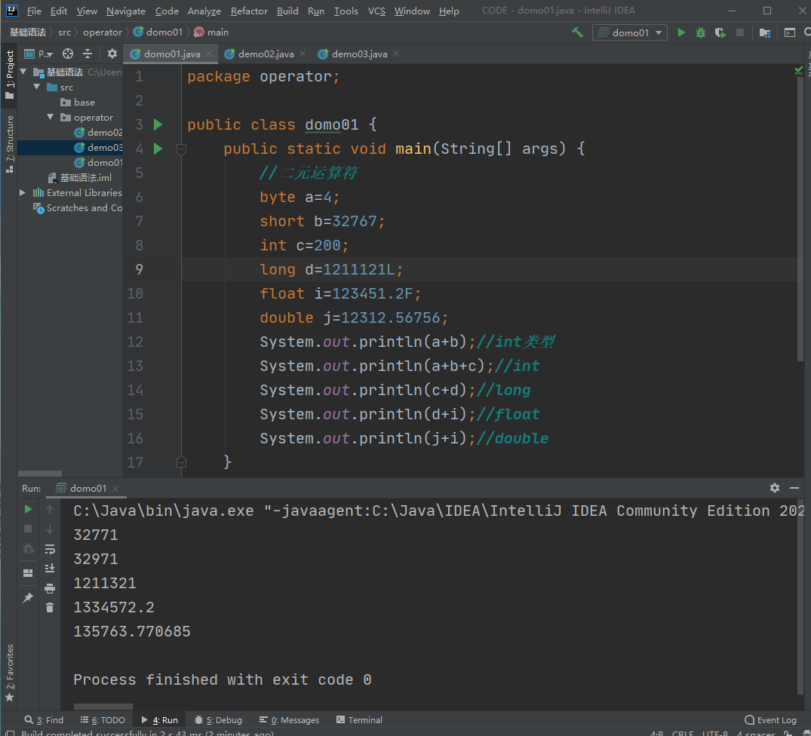
Task: Click the locate target icon in Project panel
Action: 68,54
